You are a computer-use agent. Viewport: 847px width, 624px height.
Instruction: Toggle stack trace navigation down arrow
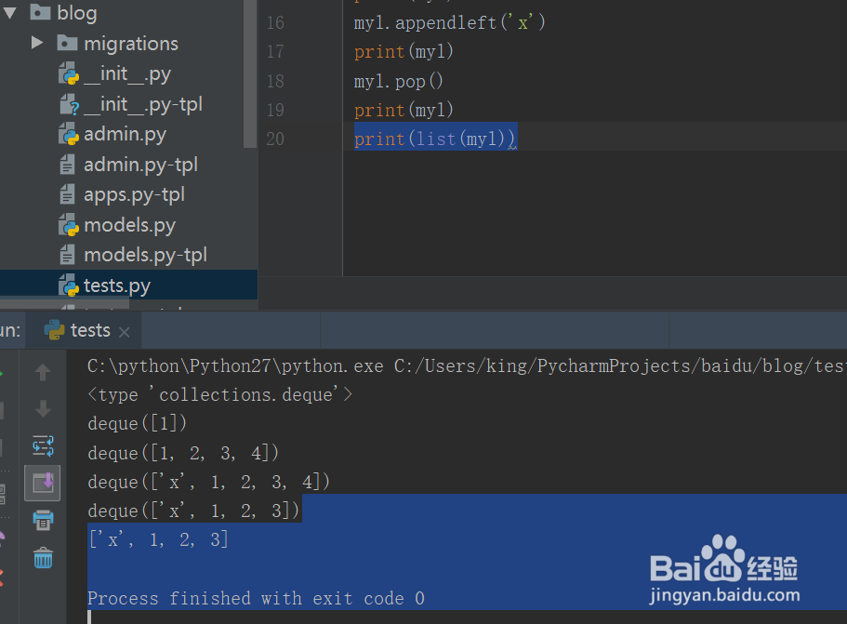pos(42,408)
